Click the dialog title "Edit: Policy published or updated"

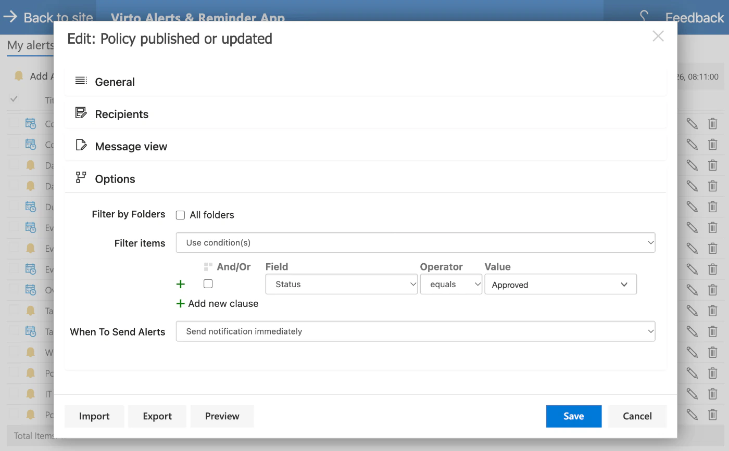click(x=170, y=38)
